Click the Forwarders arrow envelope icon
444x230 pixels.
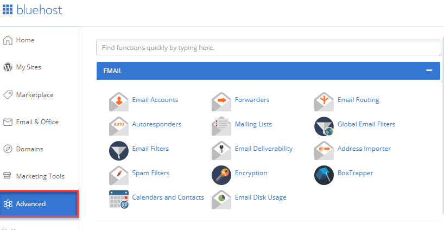pyautogui.click(x=221, y=101)
